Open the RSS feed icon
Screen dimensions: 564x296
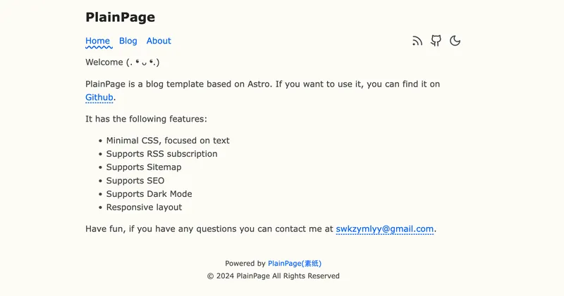tap(417, 41)
